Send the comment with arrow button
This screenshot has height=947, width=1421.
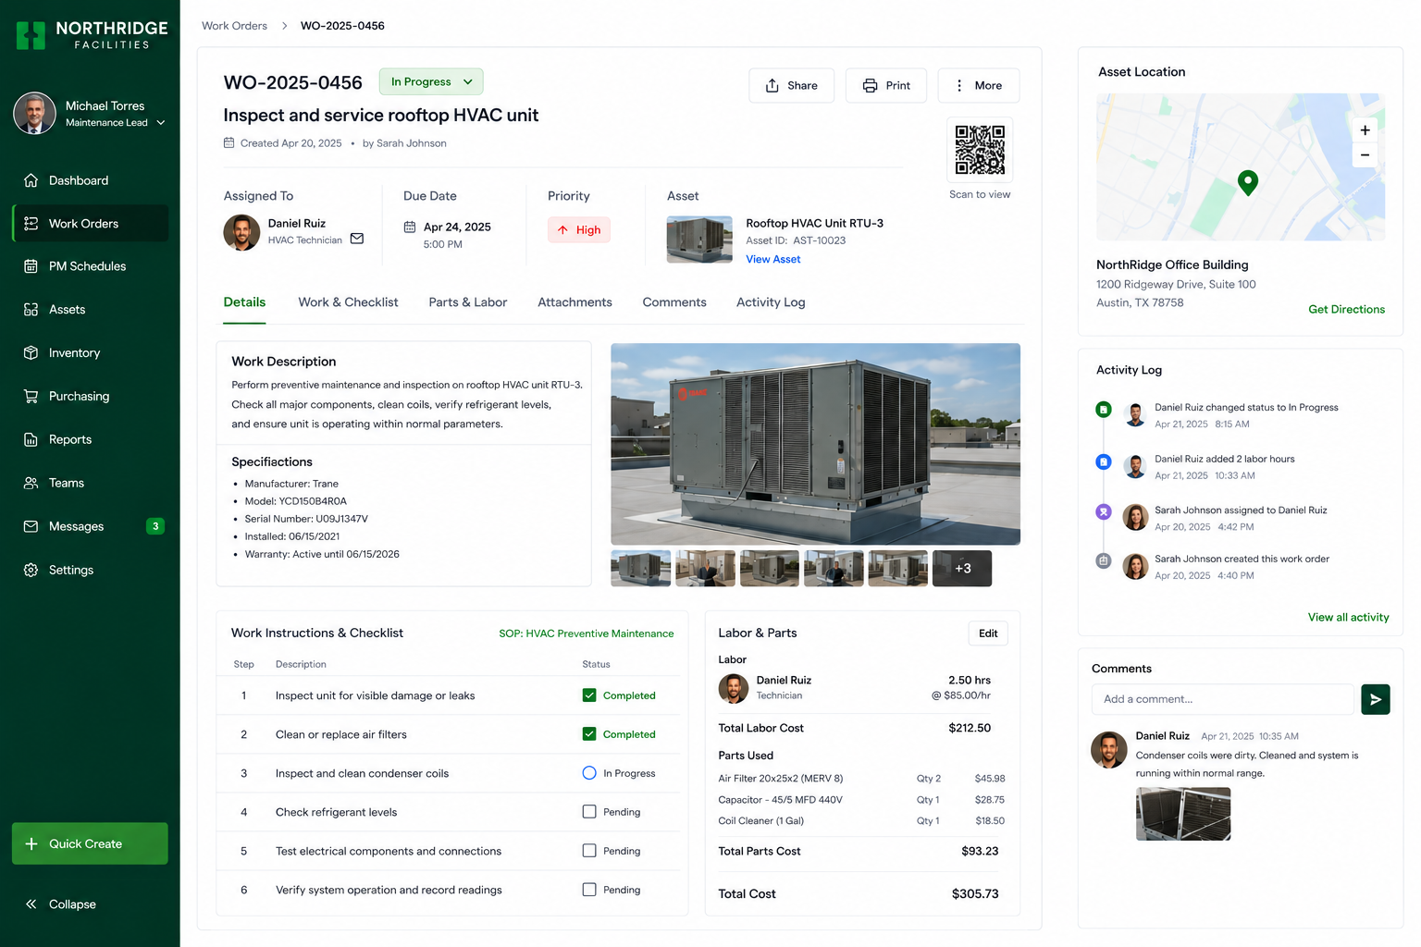1376,699
